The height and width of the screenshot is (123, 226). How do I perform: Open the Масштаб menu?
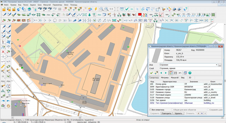[x=47, y=5]
